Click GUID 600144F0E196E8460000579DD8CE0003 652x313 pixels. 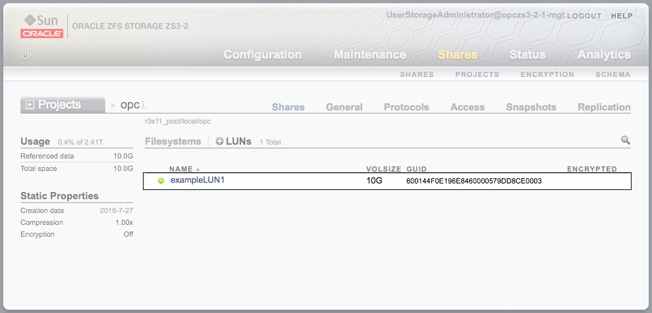tap(474, 181)
